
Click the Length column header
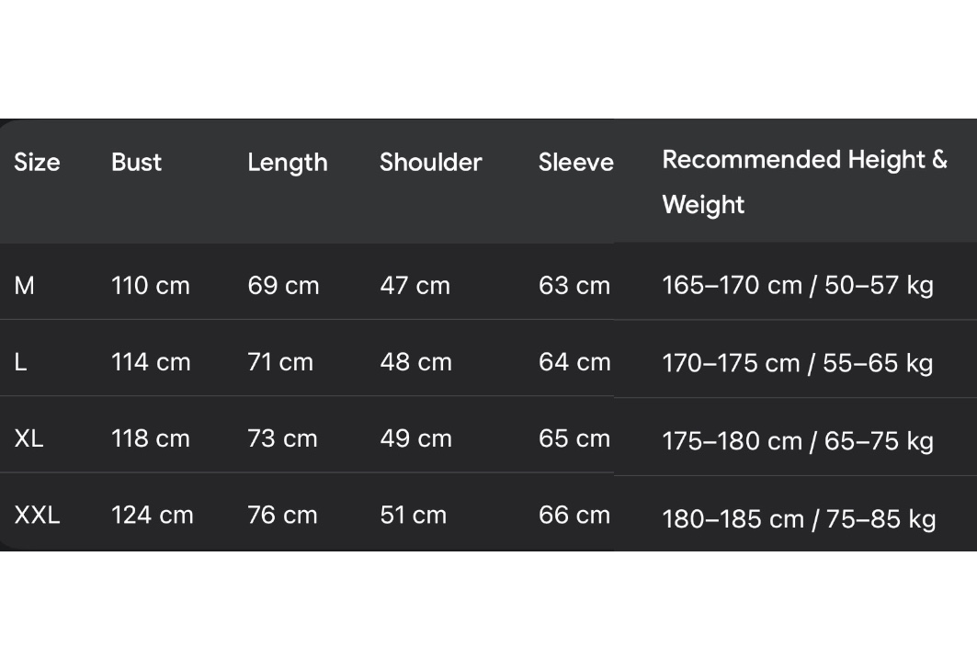pos(287,163)
